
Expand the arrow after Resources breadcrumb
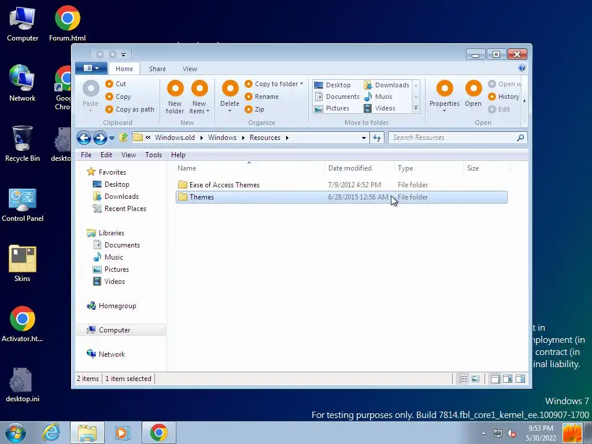pos(287,138)
